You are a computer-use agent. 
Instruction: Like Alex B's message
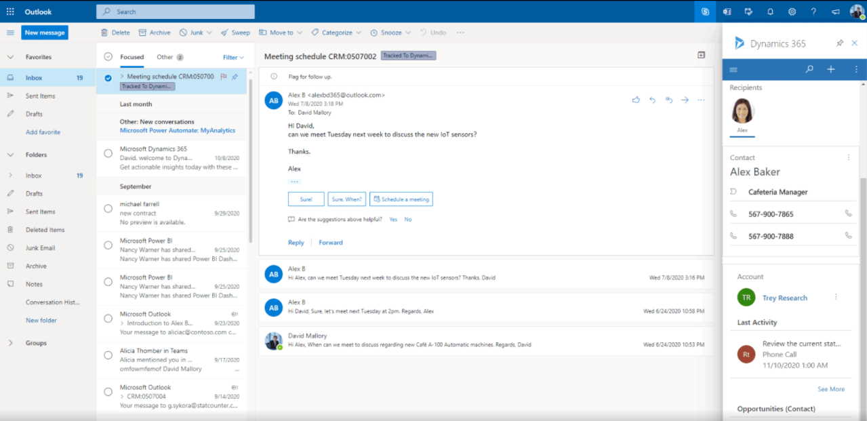click(636, 100)
